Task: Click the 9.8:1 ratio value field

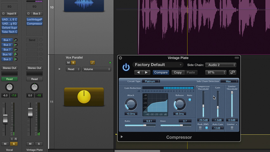Action: pos(149,121)
